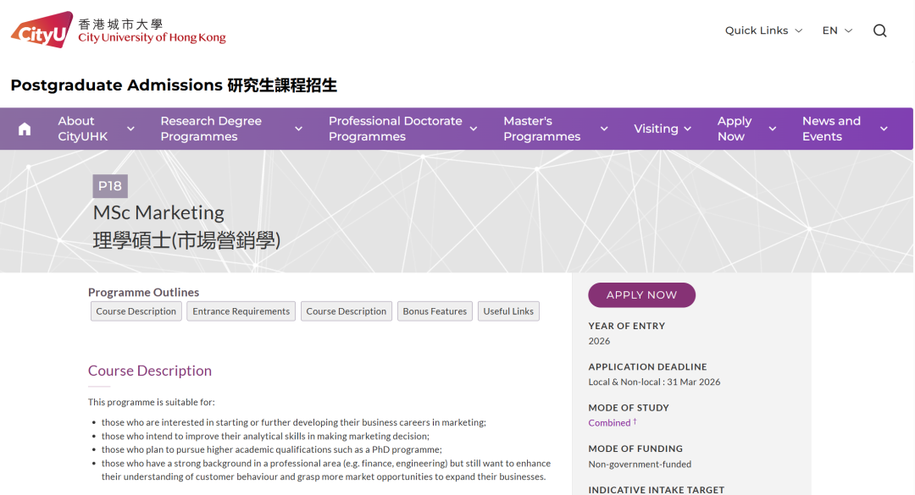Expand the Apply Now navigation dropdown
The width and height of the screenshot is (915, 495).
(772, 129)
